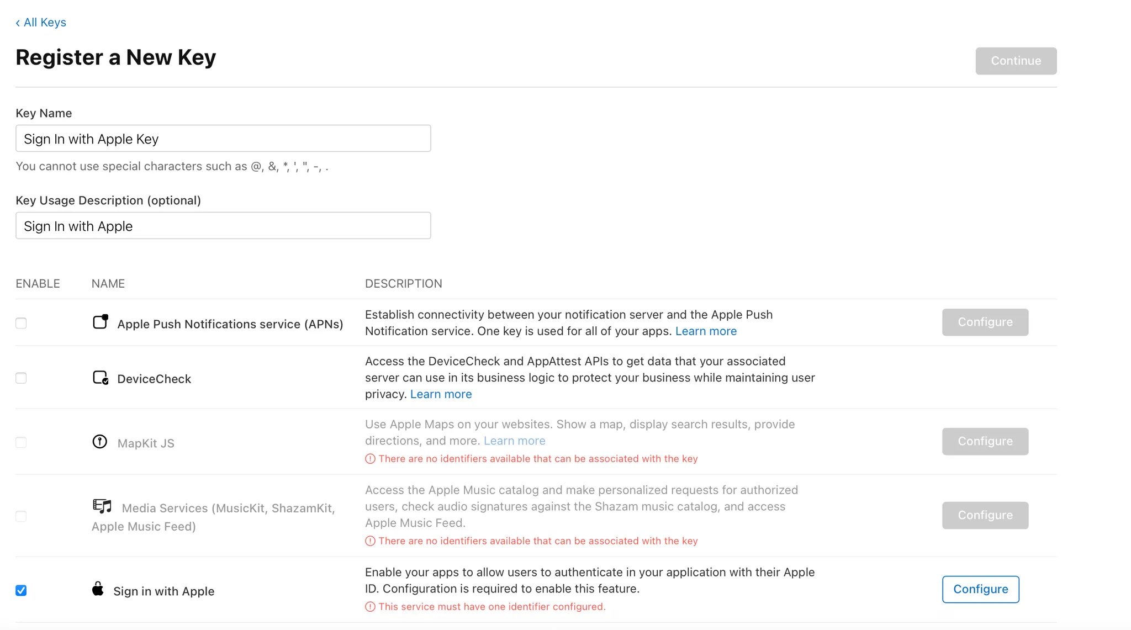This screenshot has height=630, width=1131.
Task: Open Learn more link for MapKit JS
Action: click(x=514, y=441)
